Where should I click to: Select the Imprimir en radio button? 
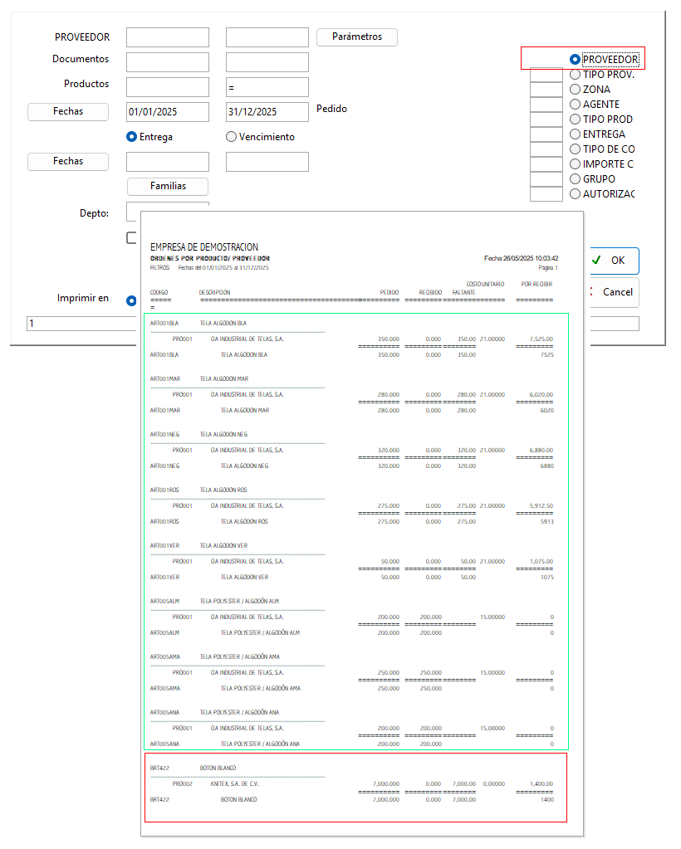[x=131, y=300]
